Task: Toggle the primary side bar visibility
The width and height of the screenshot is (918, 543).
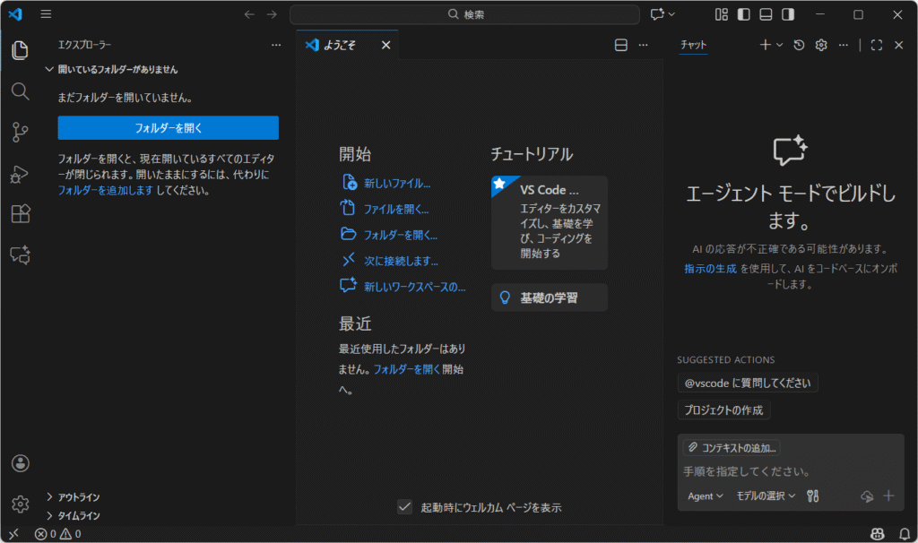Action: pyautogui.click(x=743, y=14)
